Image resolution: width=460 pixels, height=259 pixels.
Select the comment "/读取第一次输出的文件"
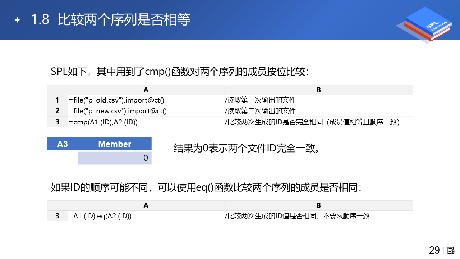pyautogui.click(x=260, y=100)
